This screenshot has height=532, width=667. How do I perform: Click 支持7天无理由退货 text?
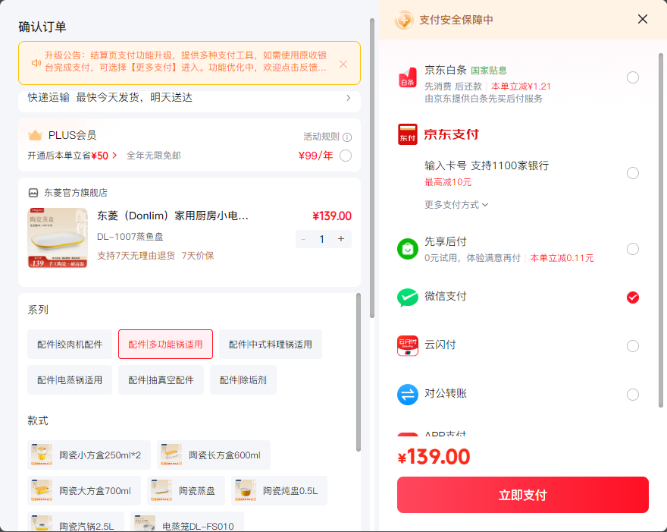(136, 256)
